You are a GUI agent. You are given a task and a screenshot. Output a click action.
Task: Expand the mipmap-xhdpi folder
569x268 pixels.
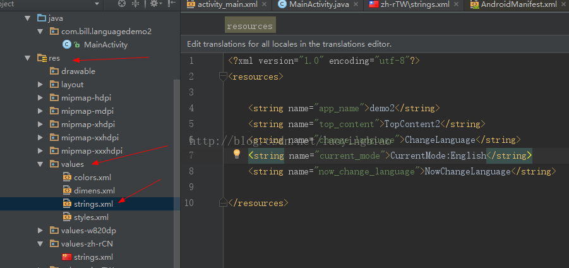click(40, 124)
